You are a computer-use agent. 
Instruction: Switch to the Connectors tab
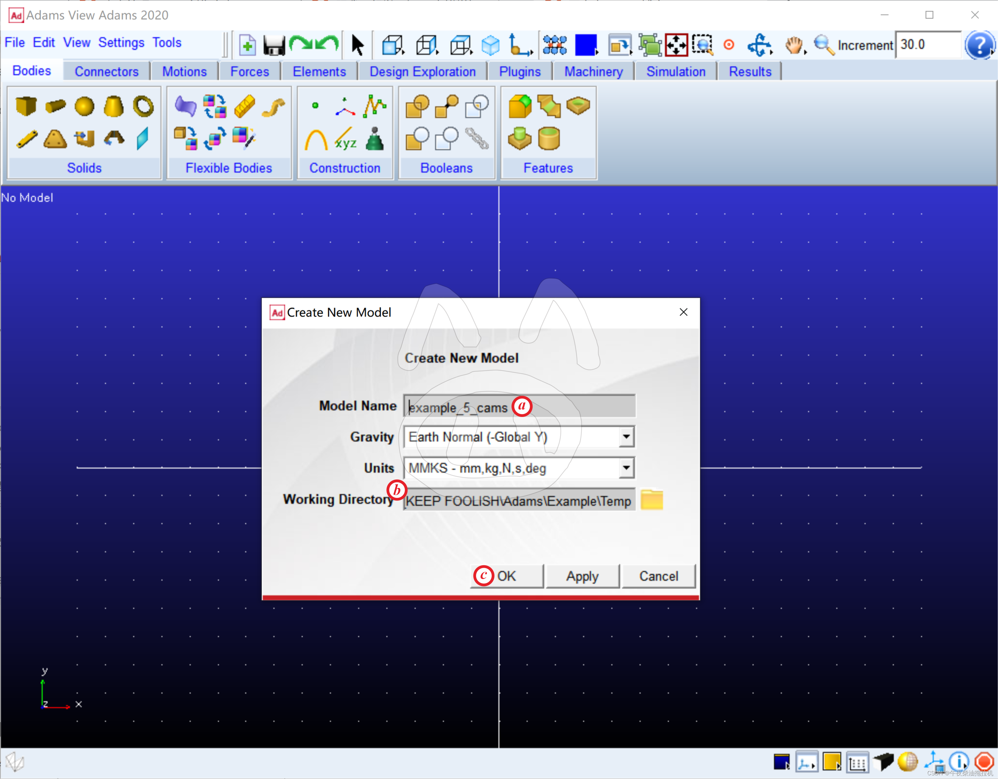tap(107, 72)
